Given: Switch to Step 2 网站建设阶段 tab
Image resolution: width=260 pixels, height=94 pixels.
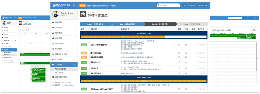Looking at the screenshot, I should 127,24.
